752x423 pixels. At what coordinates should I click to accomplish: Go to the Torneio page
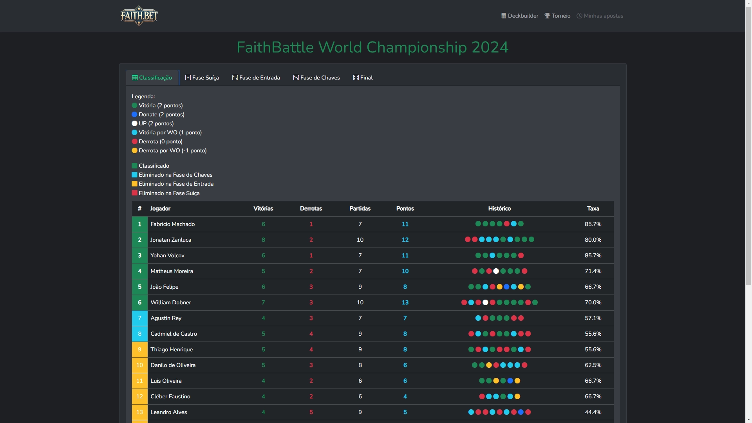coord(557,16)
